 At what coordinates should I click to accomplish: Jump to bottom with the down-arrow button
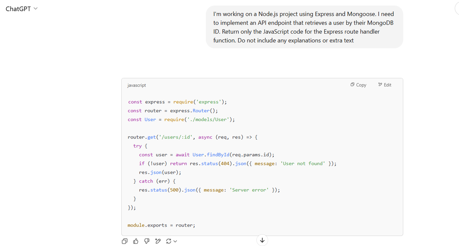[262, 240]
